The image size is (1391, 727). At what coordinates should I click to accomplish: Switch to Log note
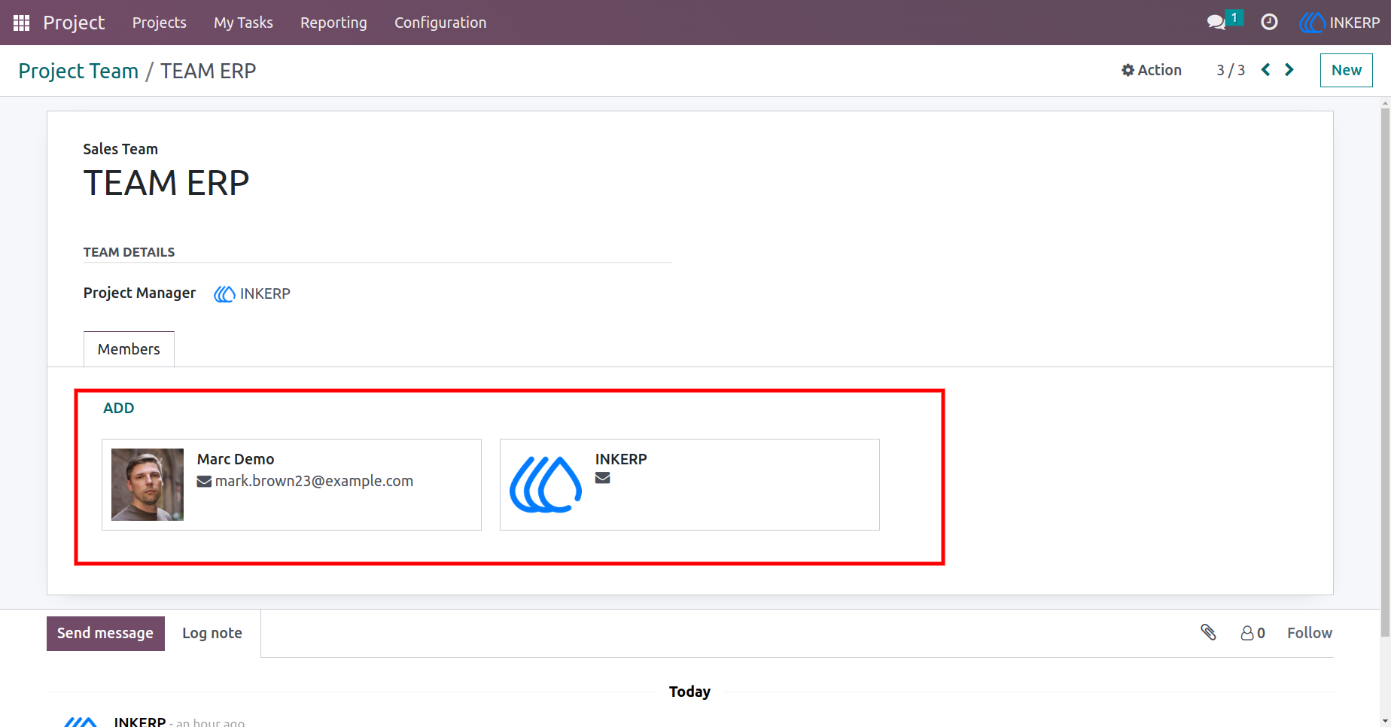pyautogui.click(x=212, y=634)
